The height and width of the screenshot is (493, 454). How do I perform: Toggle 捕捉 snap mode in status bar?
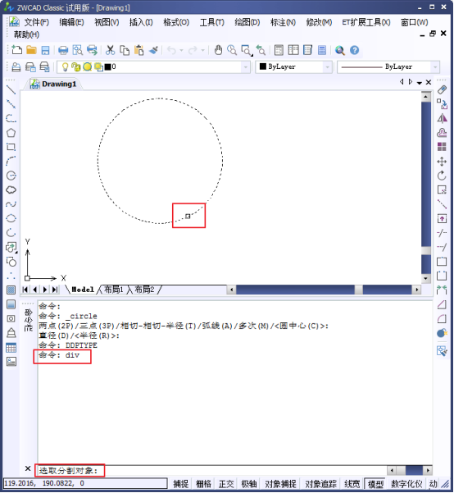click(x=180, y=484)
